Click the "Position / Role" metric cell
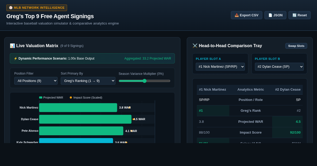This screenshot has width=317, height=166. 251,100
